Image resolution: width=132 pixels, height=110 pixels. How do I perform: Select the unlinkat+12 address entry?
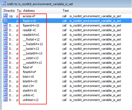(x=31, y=100)
